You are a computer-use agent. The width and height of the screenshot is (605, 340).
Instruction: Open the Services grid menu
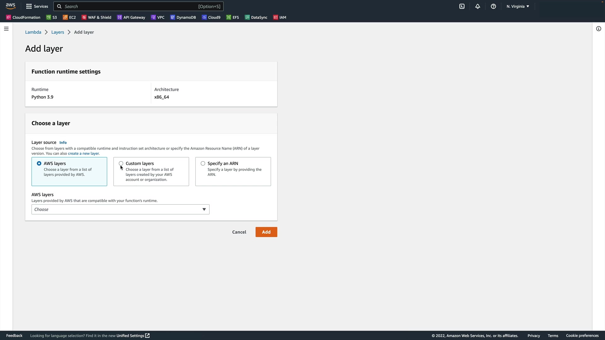[37, 6]
